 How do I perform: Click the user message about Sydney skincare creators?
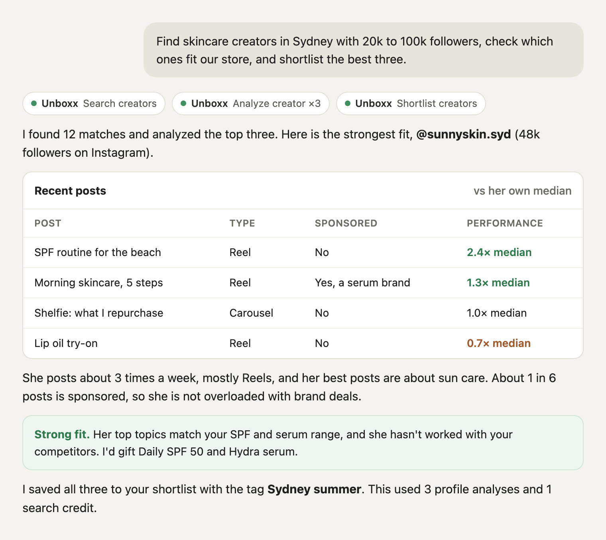point(363,50)
